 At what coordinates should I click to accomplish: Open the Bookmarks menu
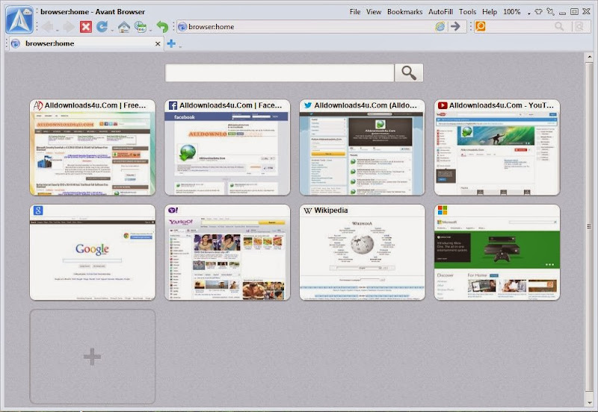pyautogui.click(x=404, y=12)
